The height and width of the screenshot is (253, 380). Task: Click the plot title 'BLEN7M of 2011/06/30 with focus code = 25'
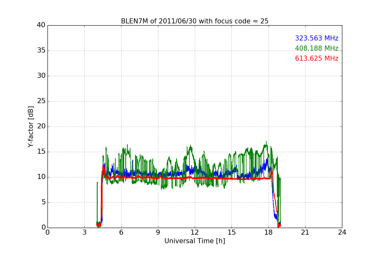pos(195,21)
